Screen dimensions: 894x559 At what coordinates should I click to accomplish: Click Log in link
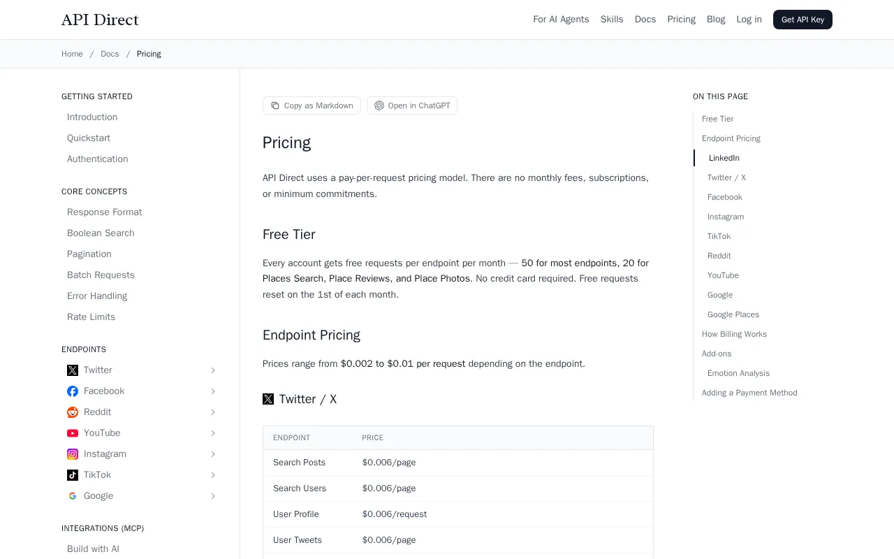(749, 20)
